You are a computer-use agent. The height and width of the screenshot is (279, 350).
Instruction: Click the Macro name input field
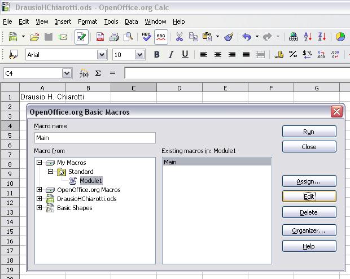coord(95,138)
